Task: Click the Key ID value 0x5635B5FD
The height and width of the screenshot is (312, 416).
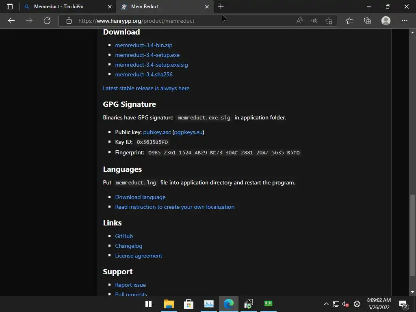Action: [152, 142]
